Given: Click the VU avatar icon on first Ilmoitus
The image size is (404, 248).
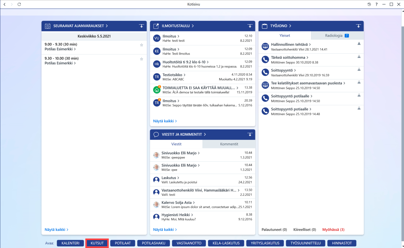Looking at the screenshot, I should pyautogui.click(x=157, y=38).
